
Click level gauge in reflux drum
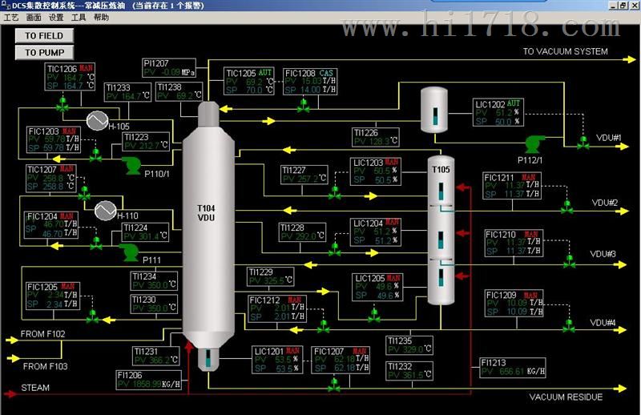[x=434, y=116]
